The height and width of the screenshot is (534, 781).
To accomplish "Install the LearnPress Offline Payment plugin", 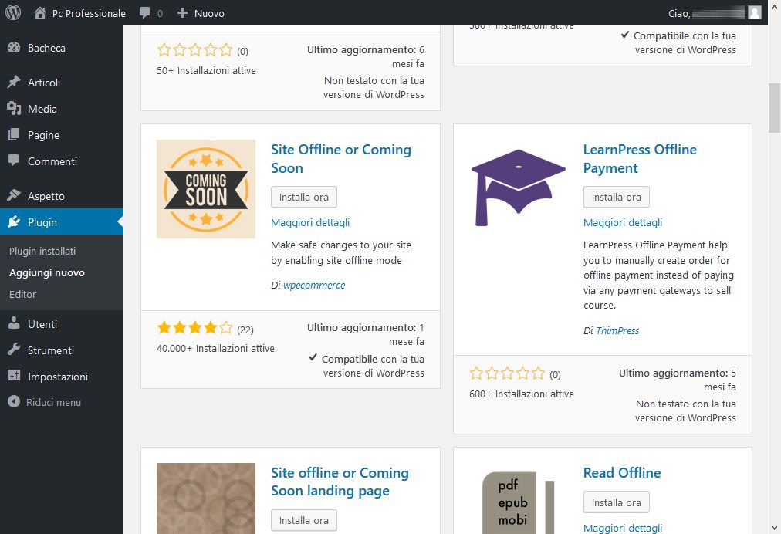I will pos(616,197).
